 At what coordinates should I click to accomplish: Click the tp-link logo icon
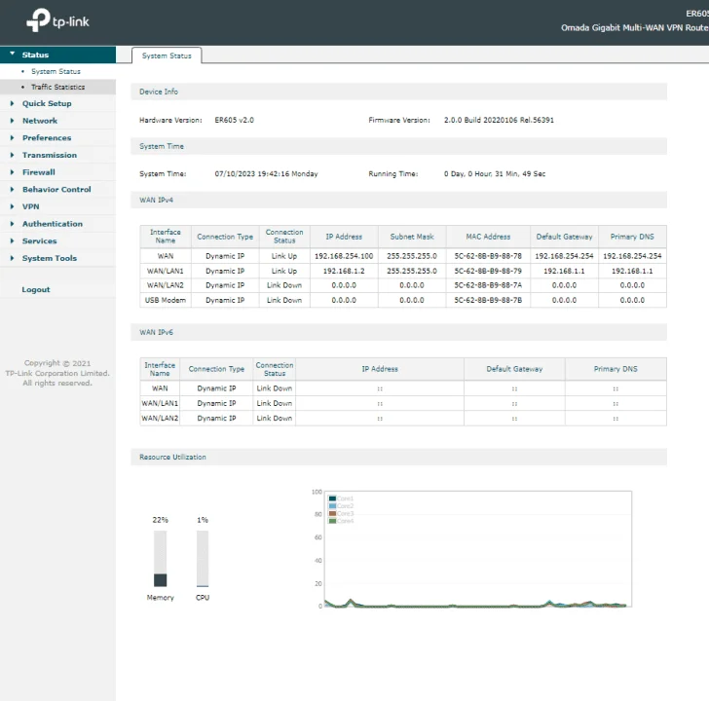(38, 20)
